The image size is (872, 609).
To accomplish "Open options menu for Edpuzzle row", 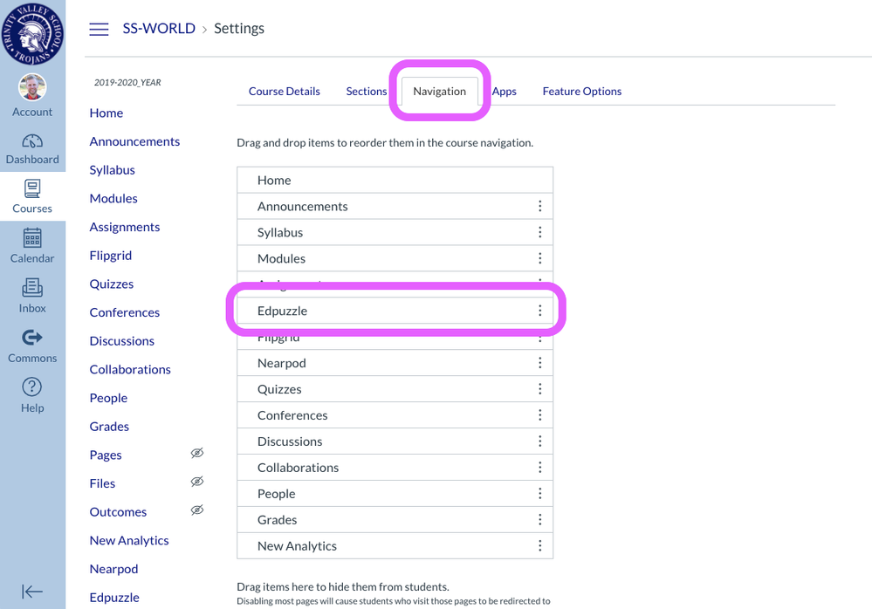I will pyautogui.click(x=540, y=311).
